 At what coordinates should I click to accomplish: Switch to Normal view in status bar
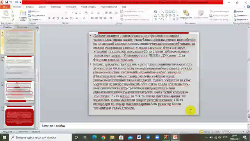point(202,132)
